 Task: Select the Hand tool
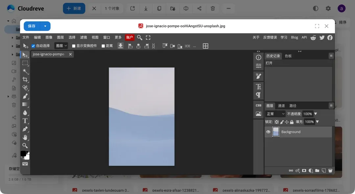[25, 137]
